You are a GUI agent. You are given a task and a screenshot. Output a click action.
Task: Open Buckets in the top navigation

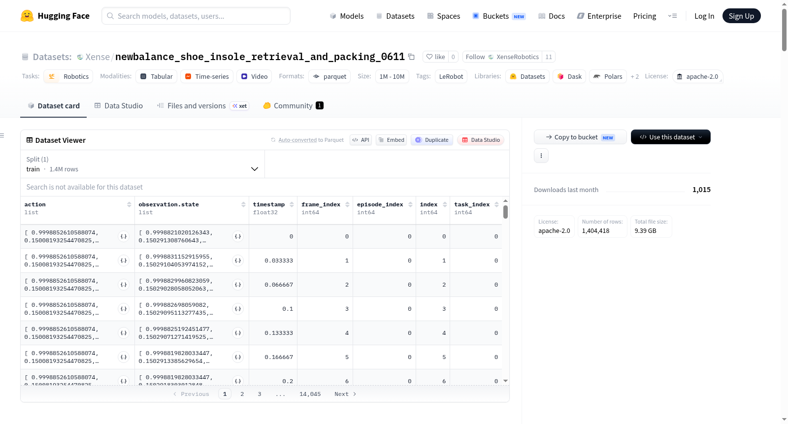499,16
